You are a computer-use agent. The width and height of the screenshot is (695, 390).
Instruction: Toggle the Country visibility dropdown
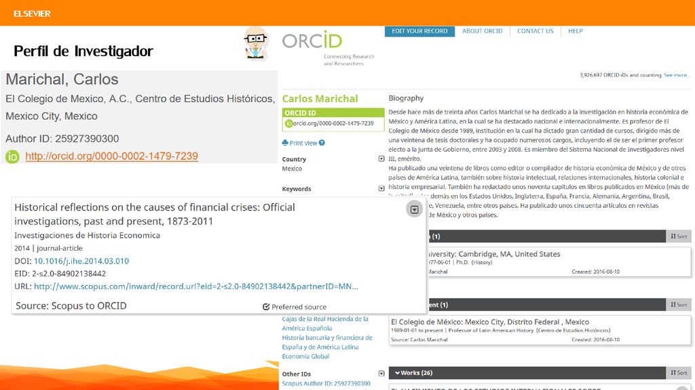click(x=381, y=158)
